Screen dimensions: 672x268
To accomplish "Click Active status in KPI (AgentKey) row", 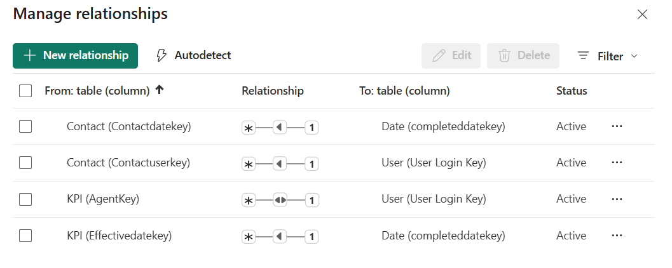I will (x=572, y=199).
